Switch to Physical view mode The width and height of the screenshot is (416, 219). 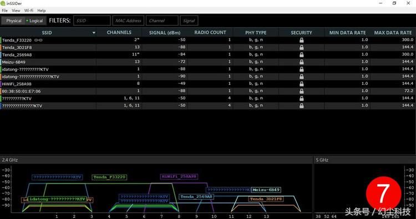click(x=12, y=21)
